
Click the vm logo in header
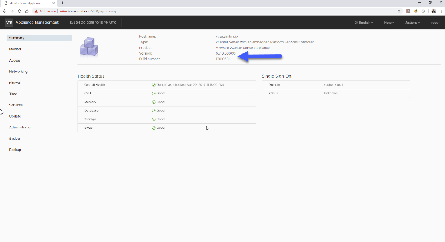(x=9, y=23)
